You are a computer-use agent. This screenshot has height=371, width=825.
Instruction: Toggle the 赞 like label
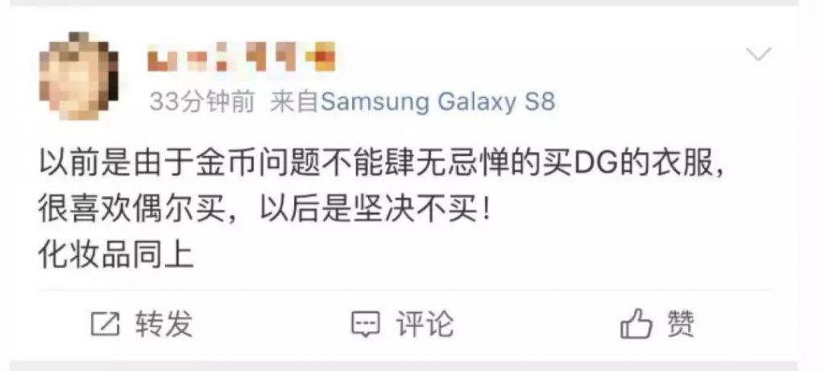click(x=681, y=324)
